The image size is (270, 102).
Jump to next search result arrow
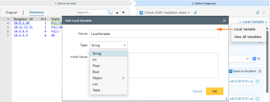click(123, 12)
